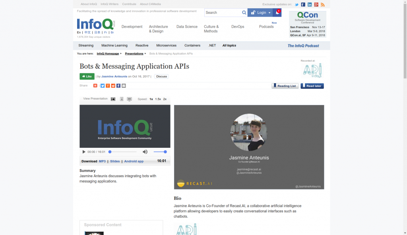Share the presentation on Facebook
407x235 pixels.
point(118,86)
